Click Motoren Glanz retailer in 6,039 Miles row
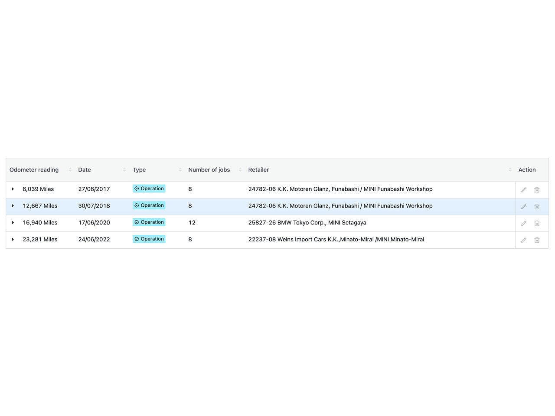This screenshot has width=555, height=416. 340,189
